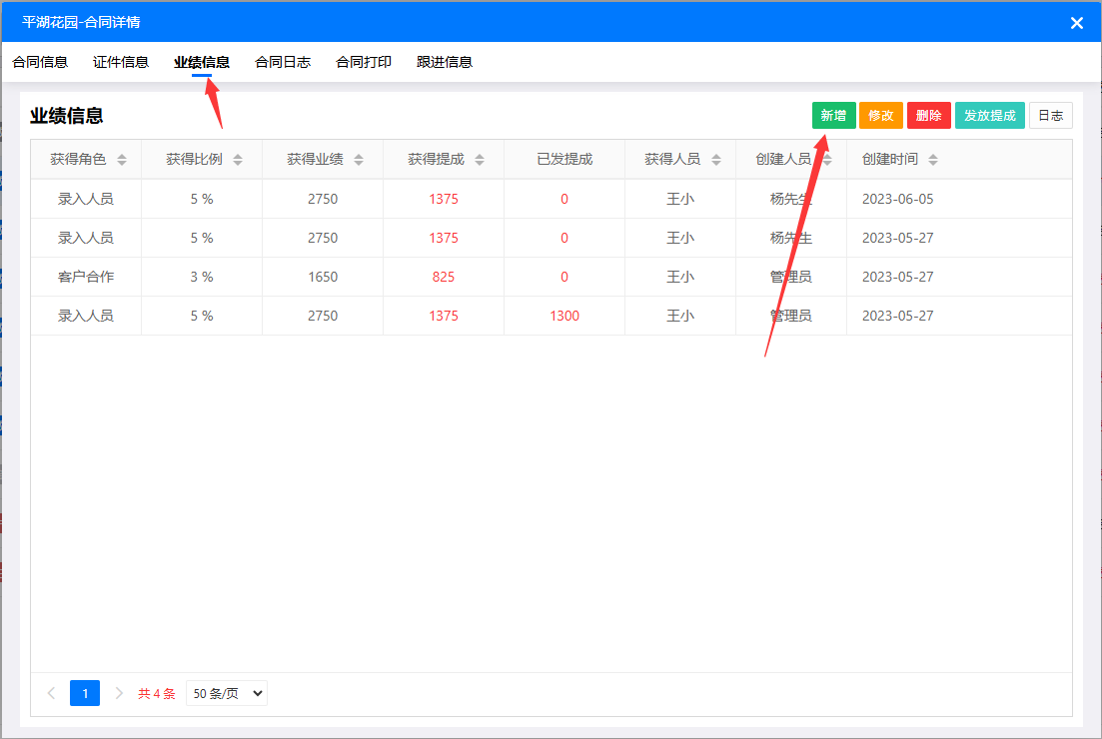The image size is (1102, 739).
Task: Sort table by 获得比例 column
Action: click(238, 160)
